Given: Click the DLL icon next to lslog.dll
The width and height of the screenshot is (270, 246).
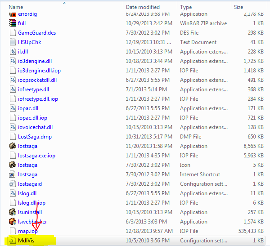Looking at the screenshot, I should tap(13, 193).
